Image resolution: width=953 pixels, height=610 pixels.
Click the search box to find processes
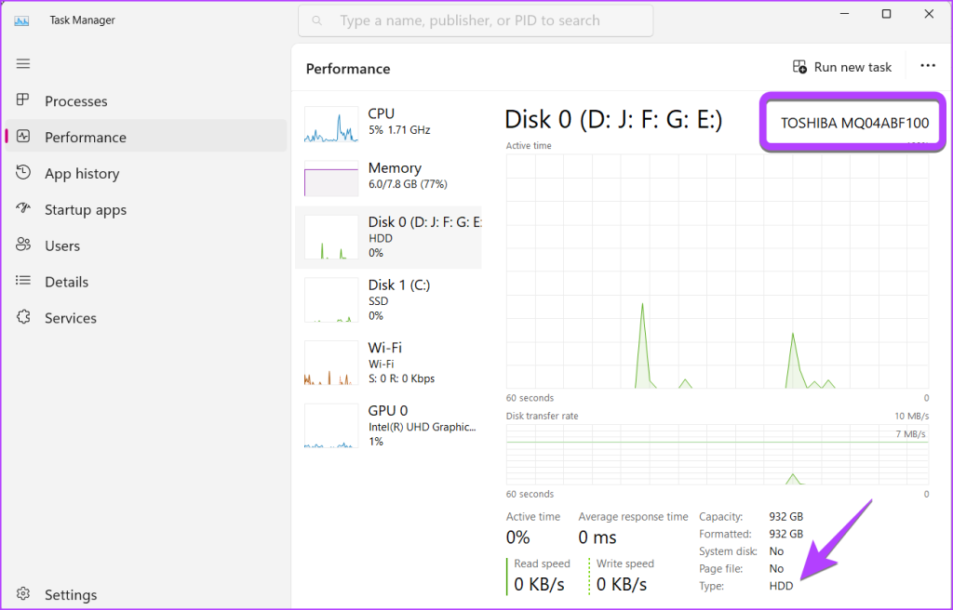point(476,20)
